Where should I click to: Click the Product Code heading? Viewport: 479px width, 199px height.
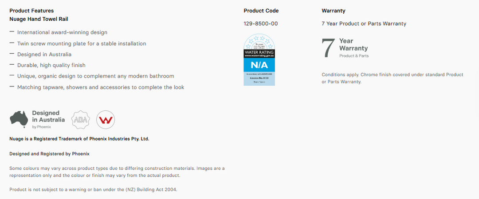point(261,11)
